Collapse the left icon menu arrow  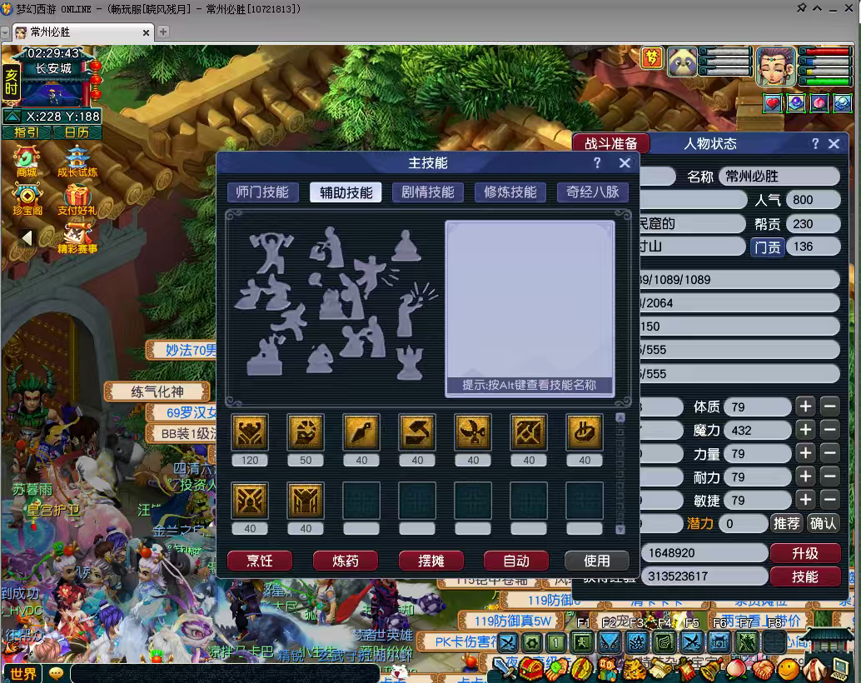(x=27, y=237)
